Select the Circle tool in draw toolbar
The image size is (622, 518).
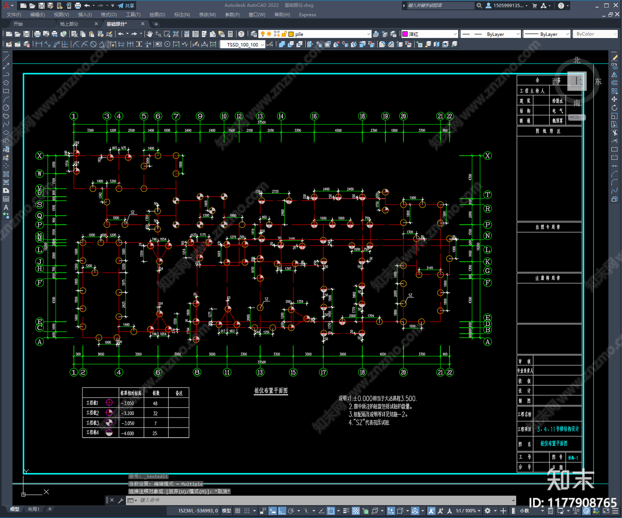pyautogui.click(x=6, y=108)
